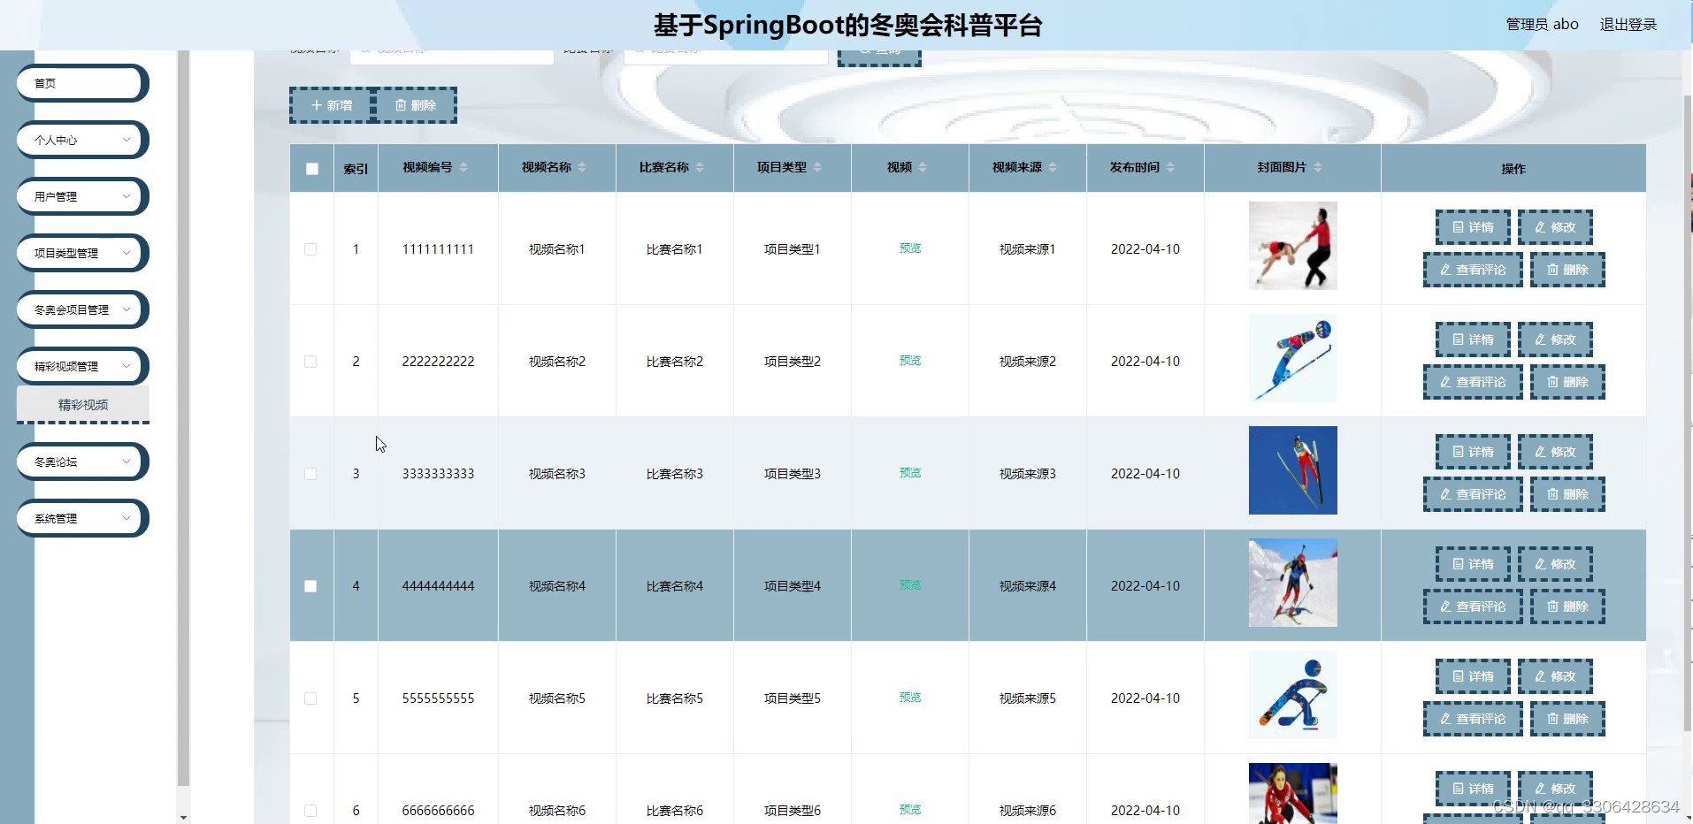The image size is (1693, 824).
Task: Click 详情 button in row 4
Action: 1473,564
